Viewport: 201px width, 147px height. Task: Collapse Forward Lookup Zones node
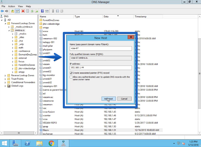tap(5, 23)
